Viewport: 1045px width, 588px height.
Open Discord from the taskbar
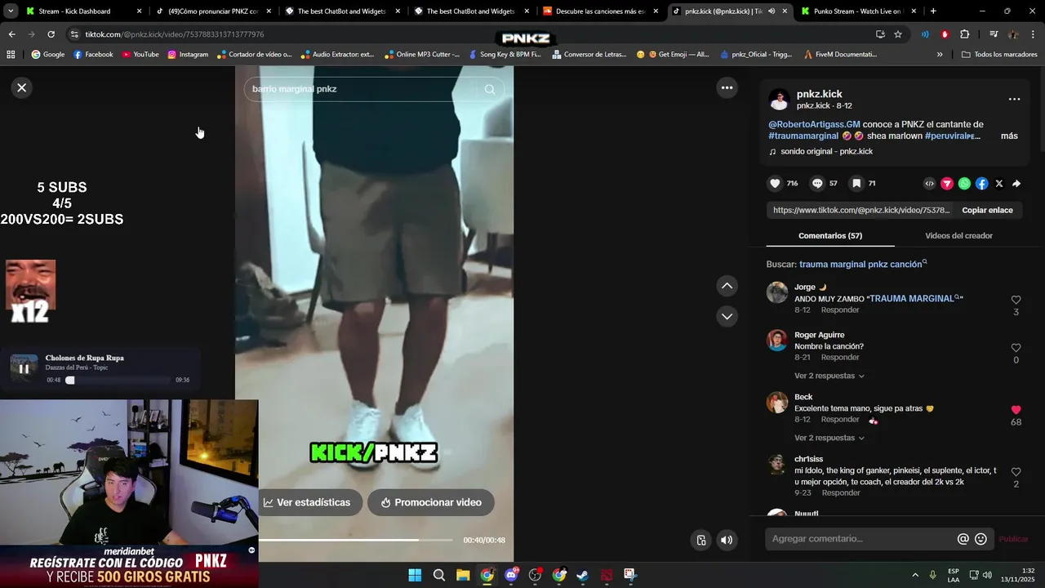point(511,575)
